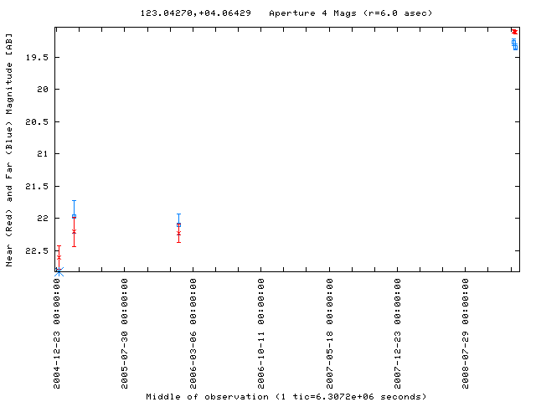Select the red cross data point near the 2006-03-06 tick
Screen dimensions: 536x402
click(x=178, y=234)
